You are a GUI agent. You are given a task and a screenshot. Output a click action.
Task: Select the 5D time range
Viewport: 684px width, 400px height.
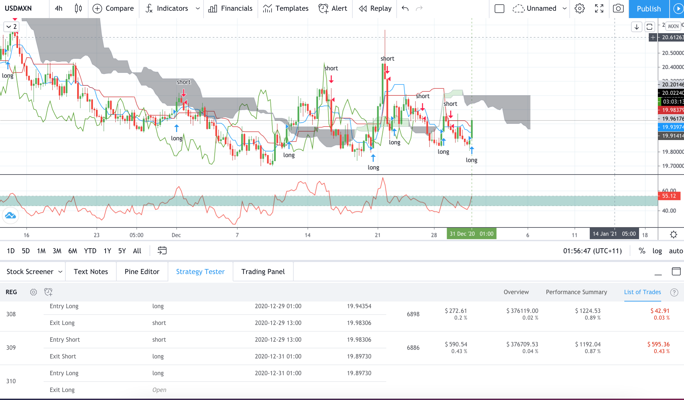click(x=26, y=251)
